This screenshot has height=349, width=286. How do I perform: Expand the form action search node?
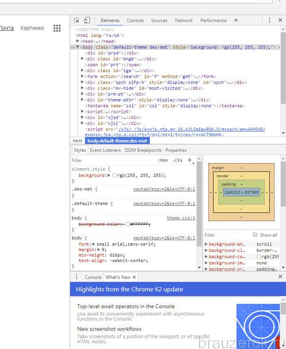pos(82,76)
